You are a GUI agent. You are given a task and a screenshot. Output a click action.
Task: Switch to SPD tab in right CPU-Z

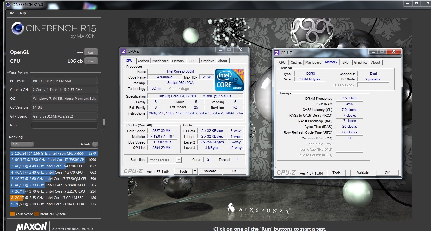point(346,62)
